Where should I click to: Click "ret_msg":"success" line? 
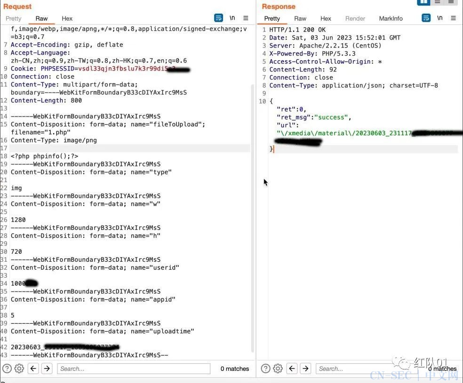[x=314, y=117]
